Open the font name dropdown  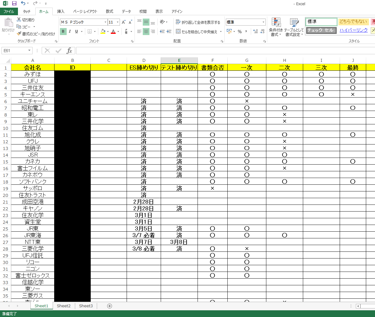click(x=105, y=22)
